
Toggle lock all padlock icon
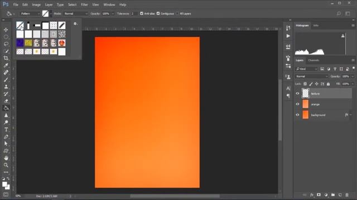pyautogui.click(x=328, y=84)
